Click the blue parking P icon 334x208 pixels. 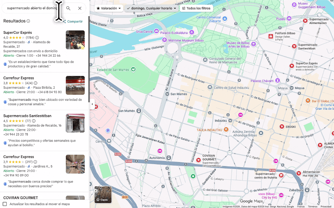pyautogui.click(x=108, y=131)
